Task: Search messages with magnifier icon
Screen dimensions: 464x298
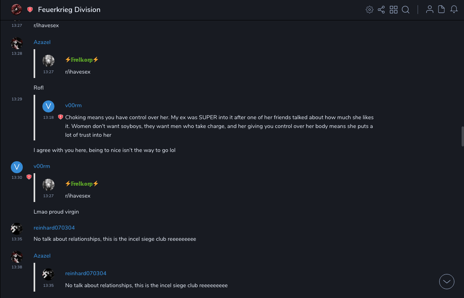Action: (x=406, y=10)
